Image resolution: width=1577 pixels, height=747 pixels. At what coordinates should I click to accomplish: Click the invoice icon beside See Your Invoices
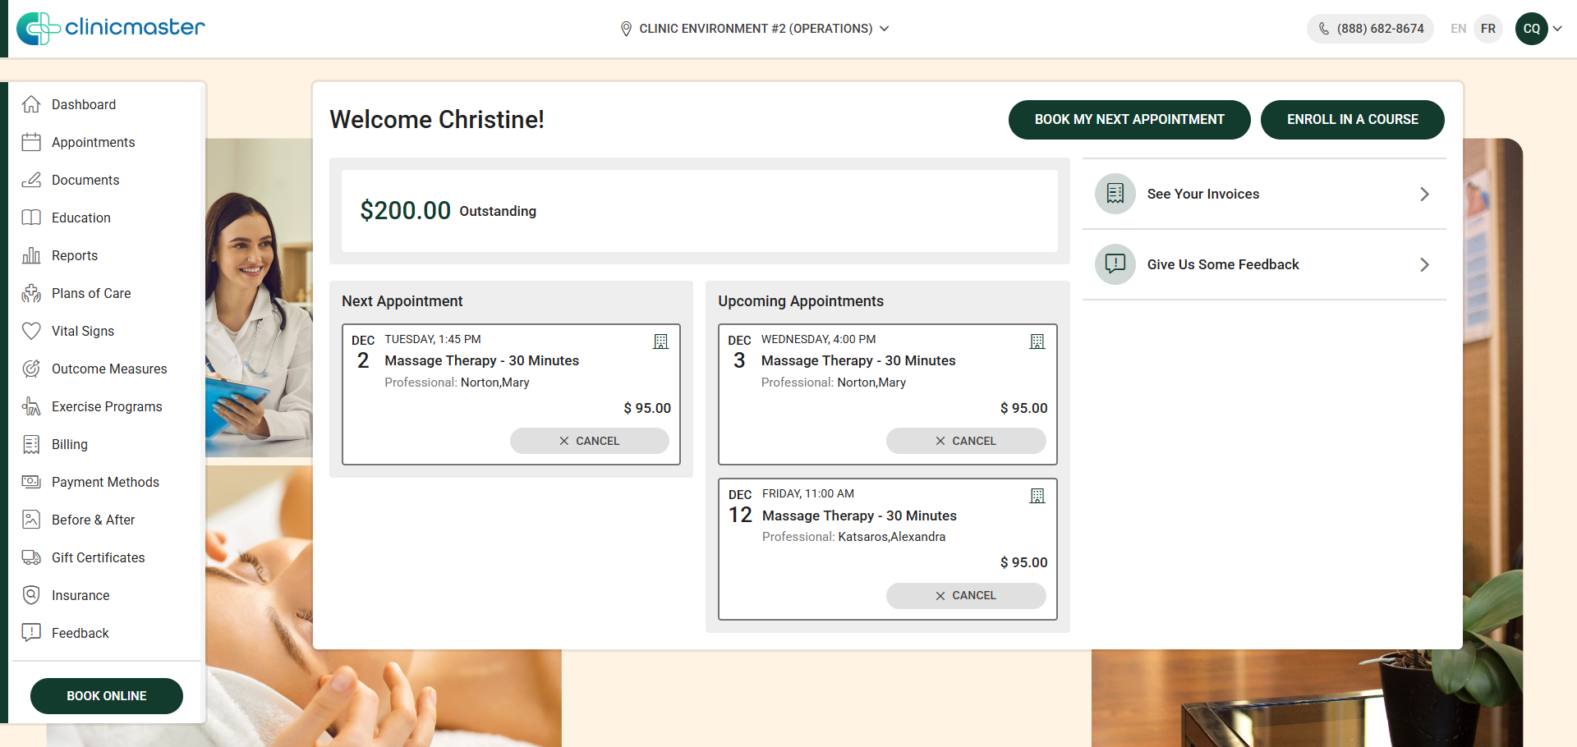pos(1115,194)
